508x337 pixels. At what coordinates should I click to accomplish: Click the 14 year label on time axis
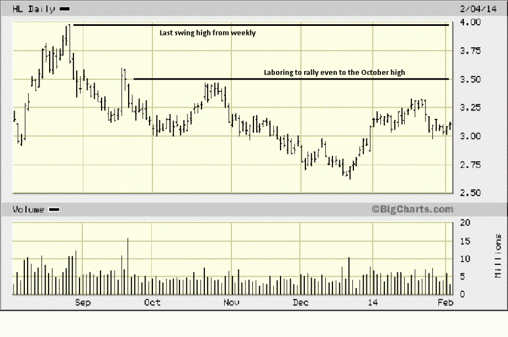pos(373,303)
